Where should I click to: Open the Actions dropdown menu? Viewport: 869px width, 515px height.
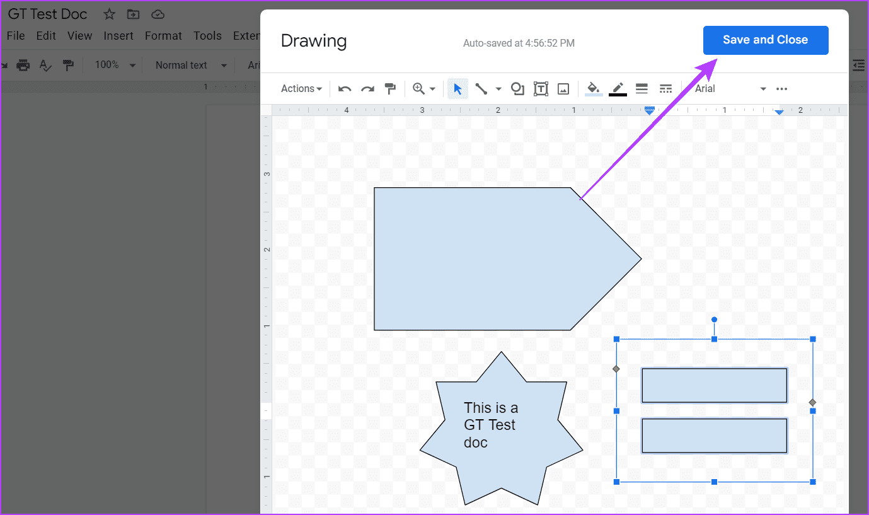click(301, 89)
